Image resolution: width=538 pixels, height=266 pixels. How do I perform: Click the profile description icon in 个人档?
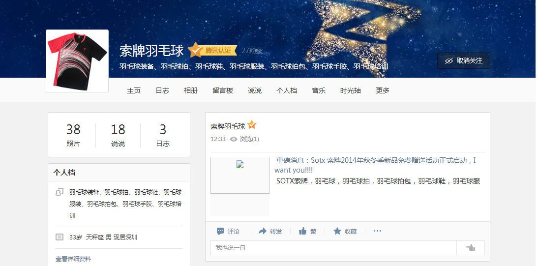[x=60, y=192]
